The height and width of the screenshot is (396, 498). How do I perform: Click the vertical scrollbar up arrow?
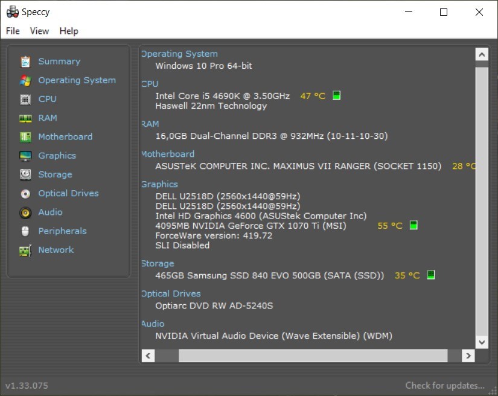click(482, 54)
